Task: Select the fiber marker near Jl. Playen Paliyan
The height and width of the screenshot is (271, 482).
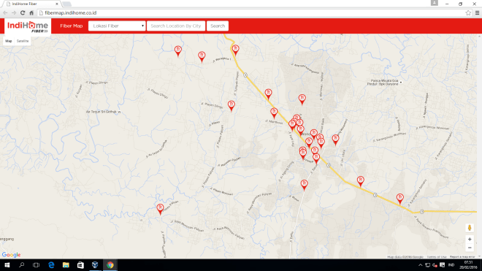Action: [160, 209]
